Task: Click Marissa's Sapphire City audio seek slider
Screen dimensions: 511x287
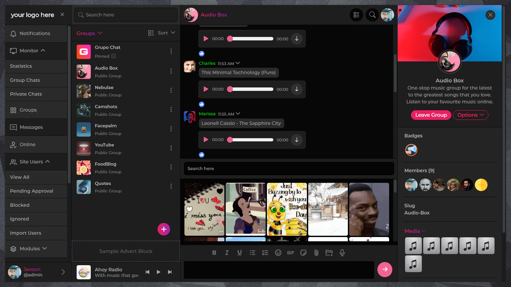Action: [x=252, y=140]
